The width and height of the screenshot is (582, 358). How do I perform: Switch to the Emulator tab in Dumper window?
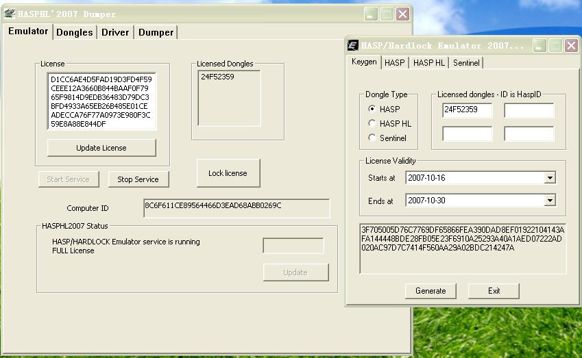[28, 31]
